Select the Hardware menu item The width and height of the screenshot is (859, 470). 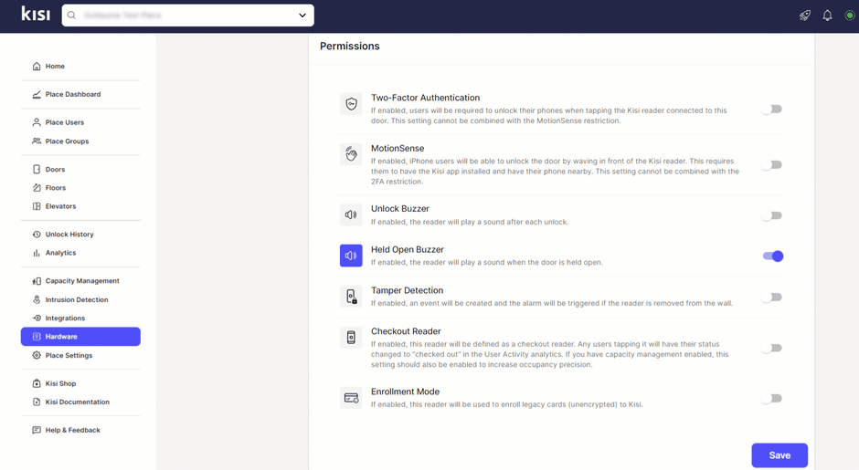80,337
